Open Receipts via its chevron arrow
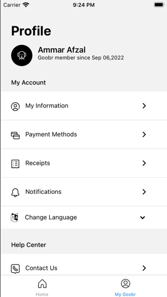Image resolution: width=167 pixels, height=297 pixels. coord(144,163)
